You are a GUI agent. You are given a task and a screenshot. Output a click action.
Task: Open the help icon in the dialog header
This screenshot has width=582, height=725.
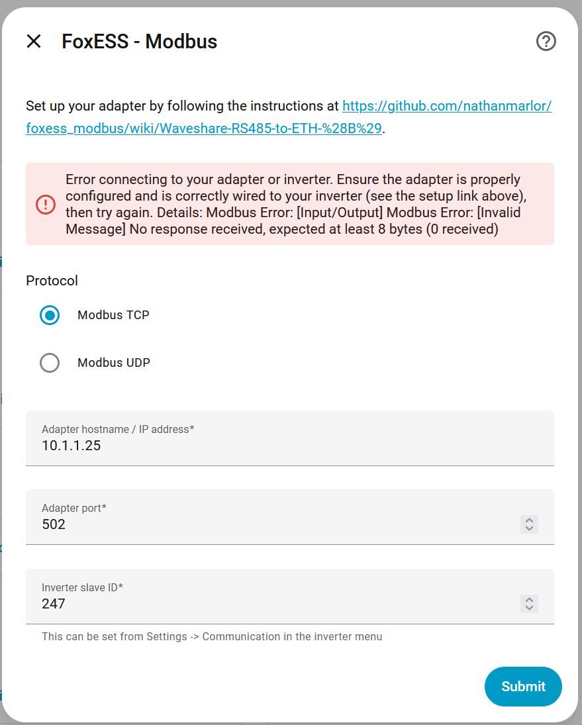tap(546, 42)
